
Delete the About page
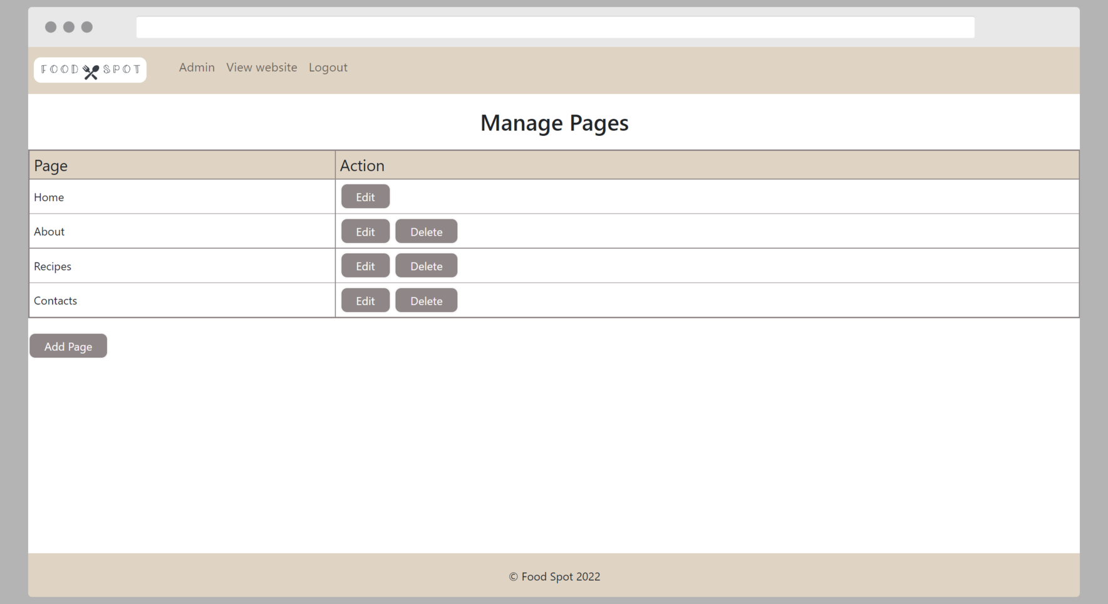pyautogui.click(x=426, y=232)
